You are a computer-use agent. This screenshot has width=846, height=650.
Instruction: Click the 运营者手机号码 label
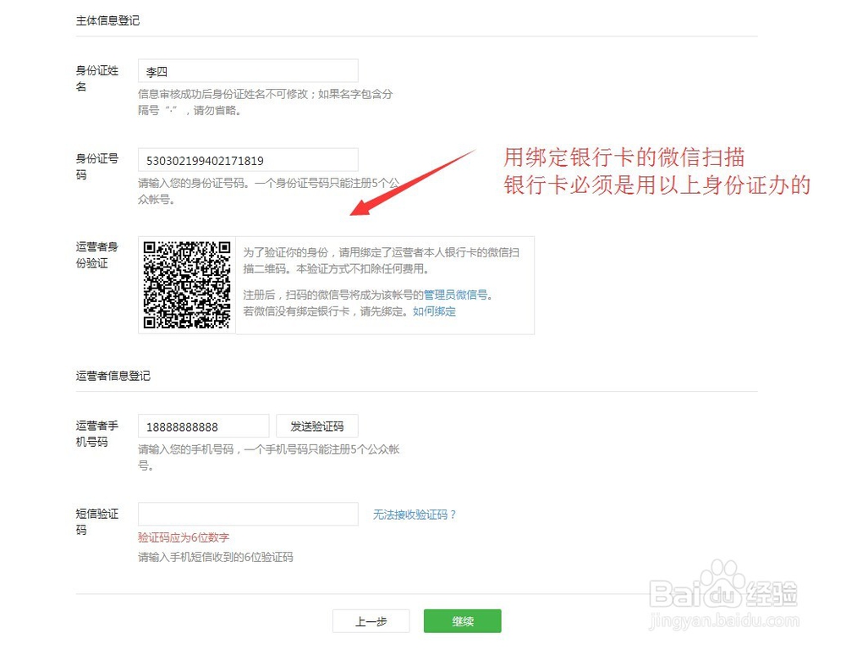point(97,433)
